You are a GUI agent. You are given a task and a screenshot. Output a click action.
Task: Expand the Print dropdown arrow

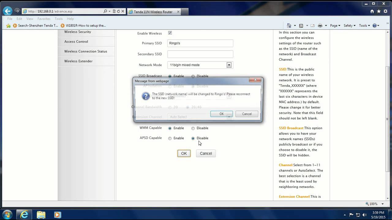pos(326,26)
